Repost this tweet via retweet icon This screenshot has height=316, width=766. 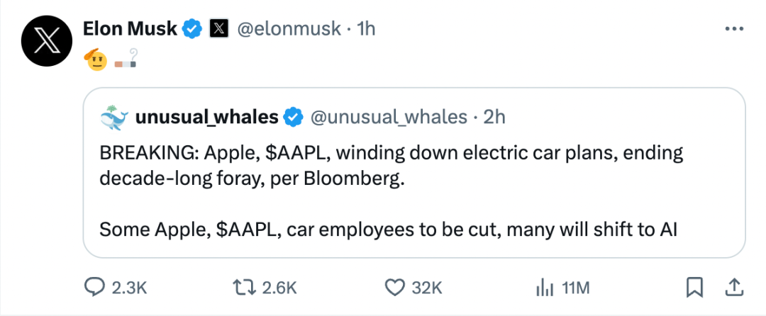point(246,287)
